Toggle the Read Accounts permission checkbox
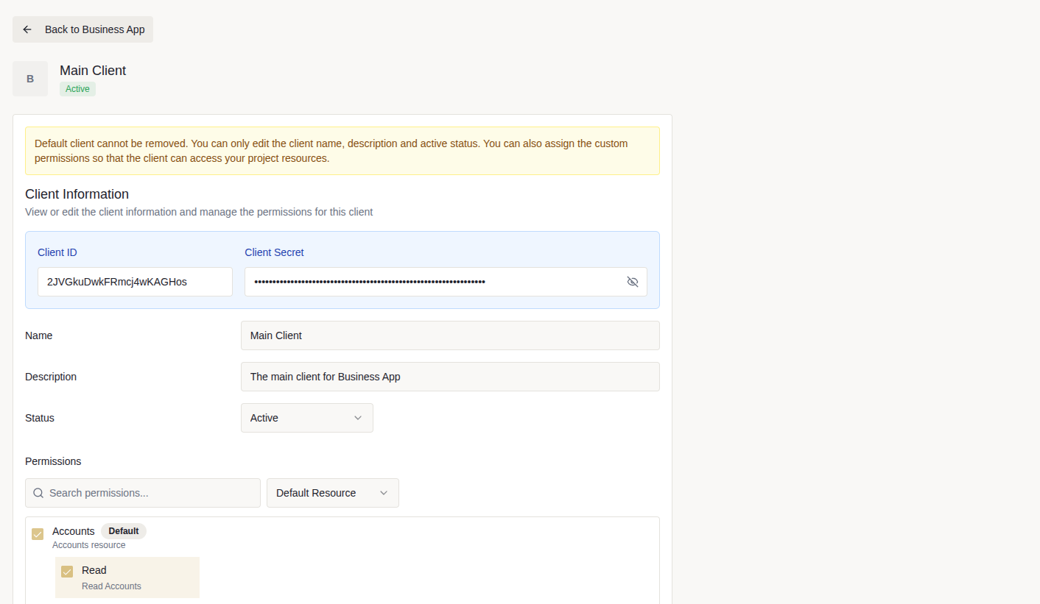Screen dimensions: 1040x604 67,572
